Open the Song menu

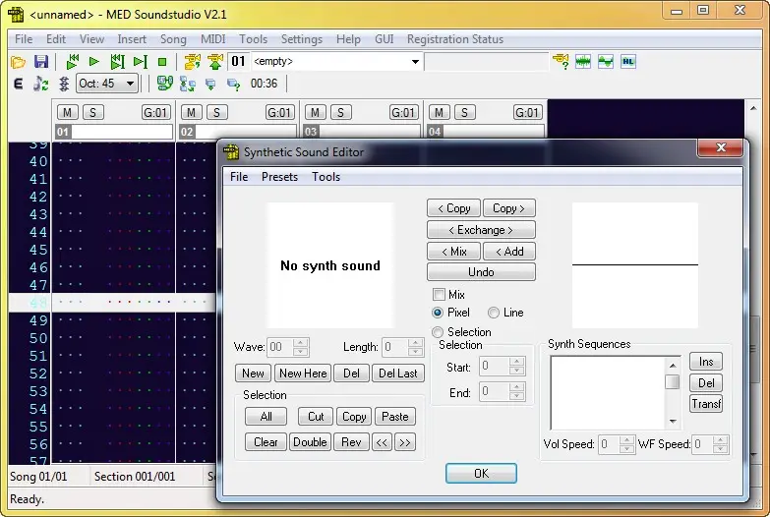173,39
